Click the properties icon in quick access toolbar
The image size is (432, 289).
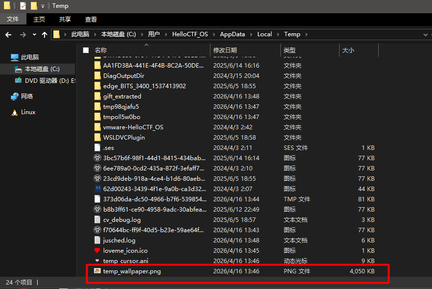[23, 6]
